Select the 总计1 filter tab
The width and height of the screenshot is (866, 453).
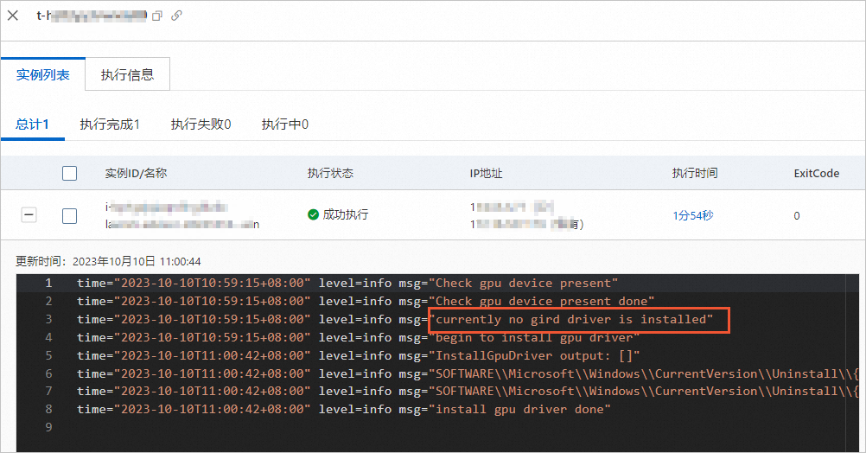32,124
